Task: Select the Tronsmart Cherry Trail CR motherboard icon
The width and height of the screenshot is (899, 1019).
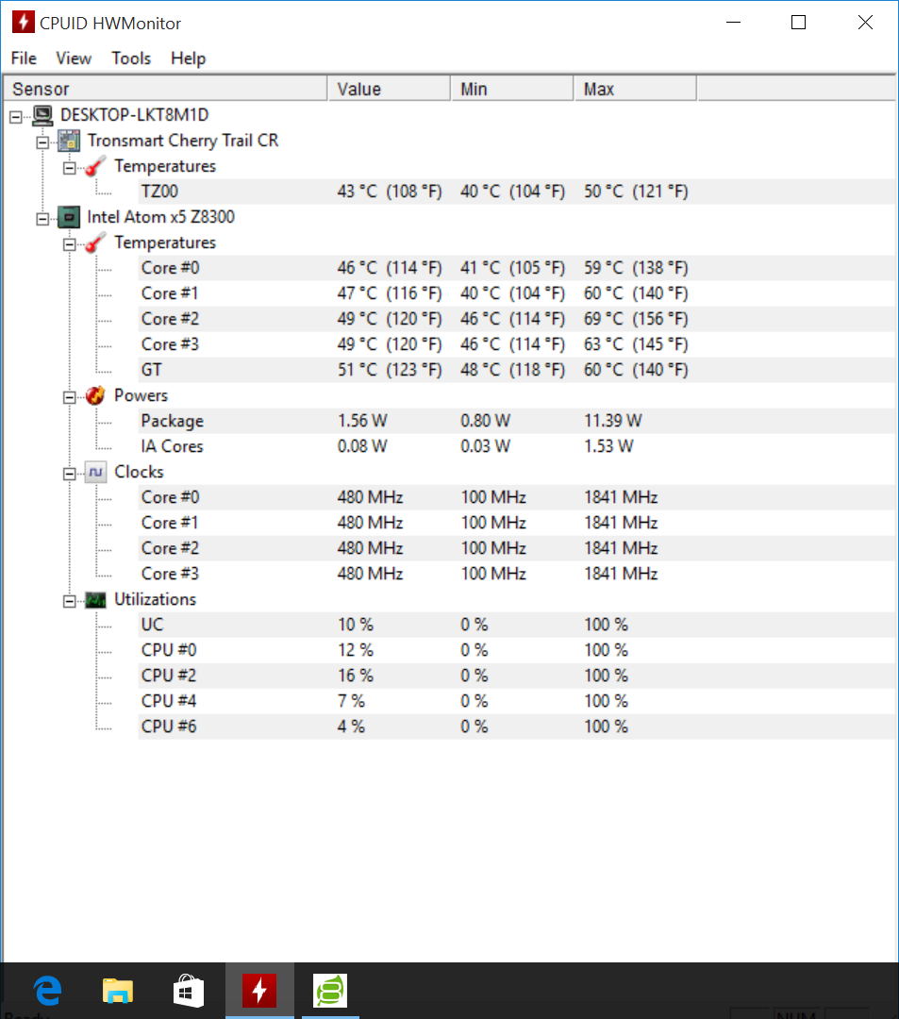Action: pos(68,140)
